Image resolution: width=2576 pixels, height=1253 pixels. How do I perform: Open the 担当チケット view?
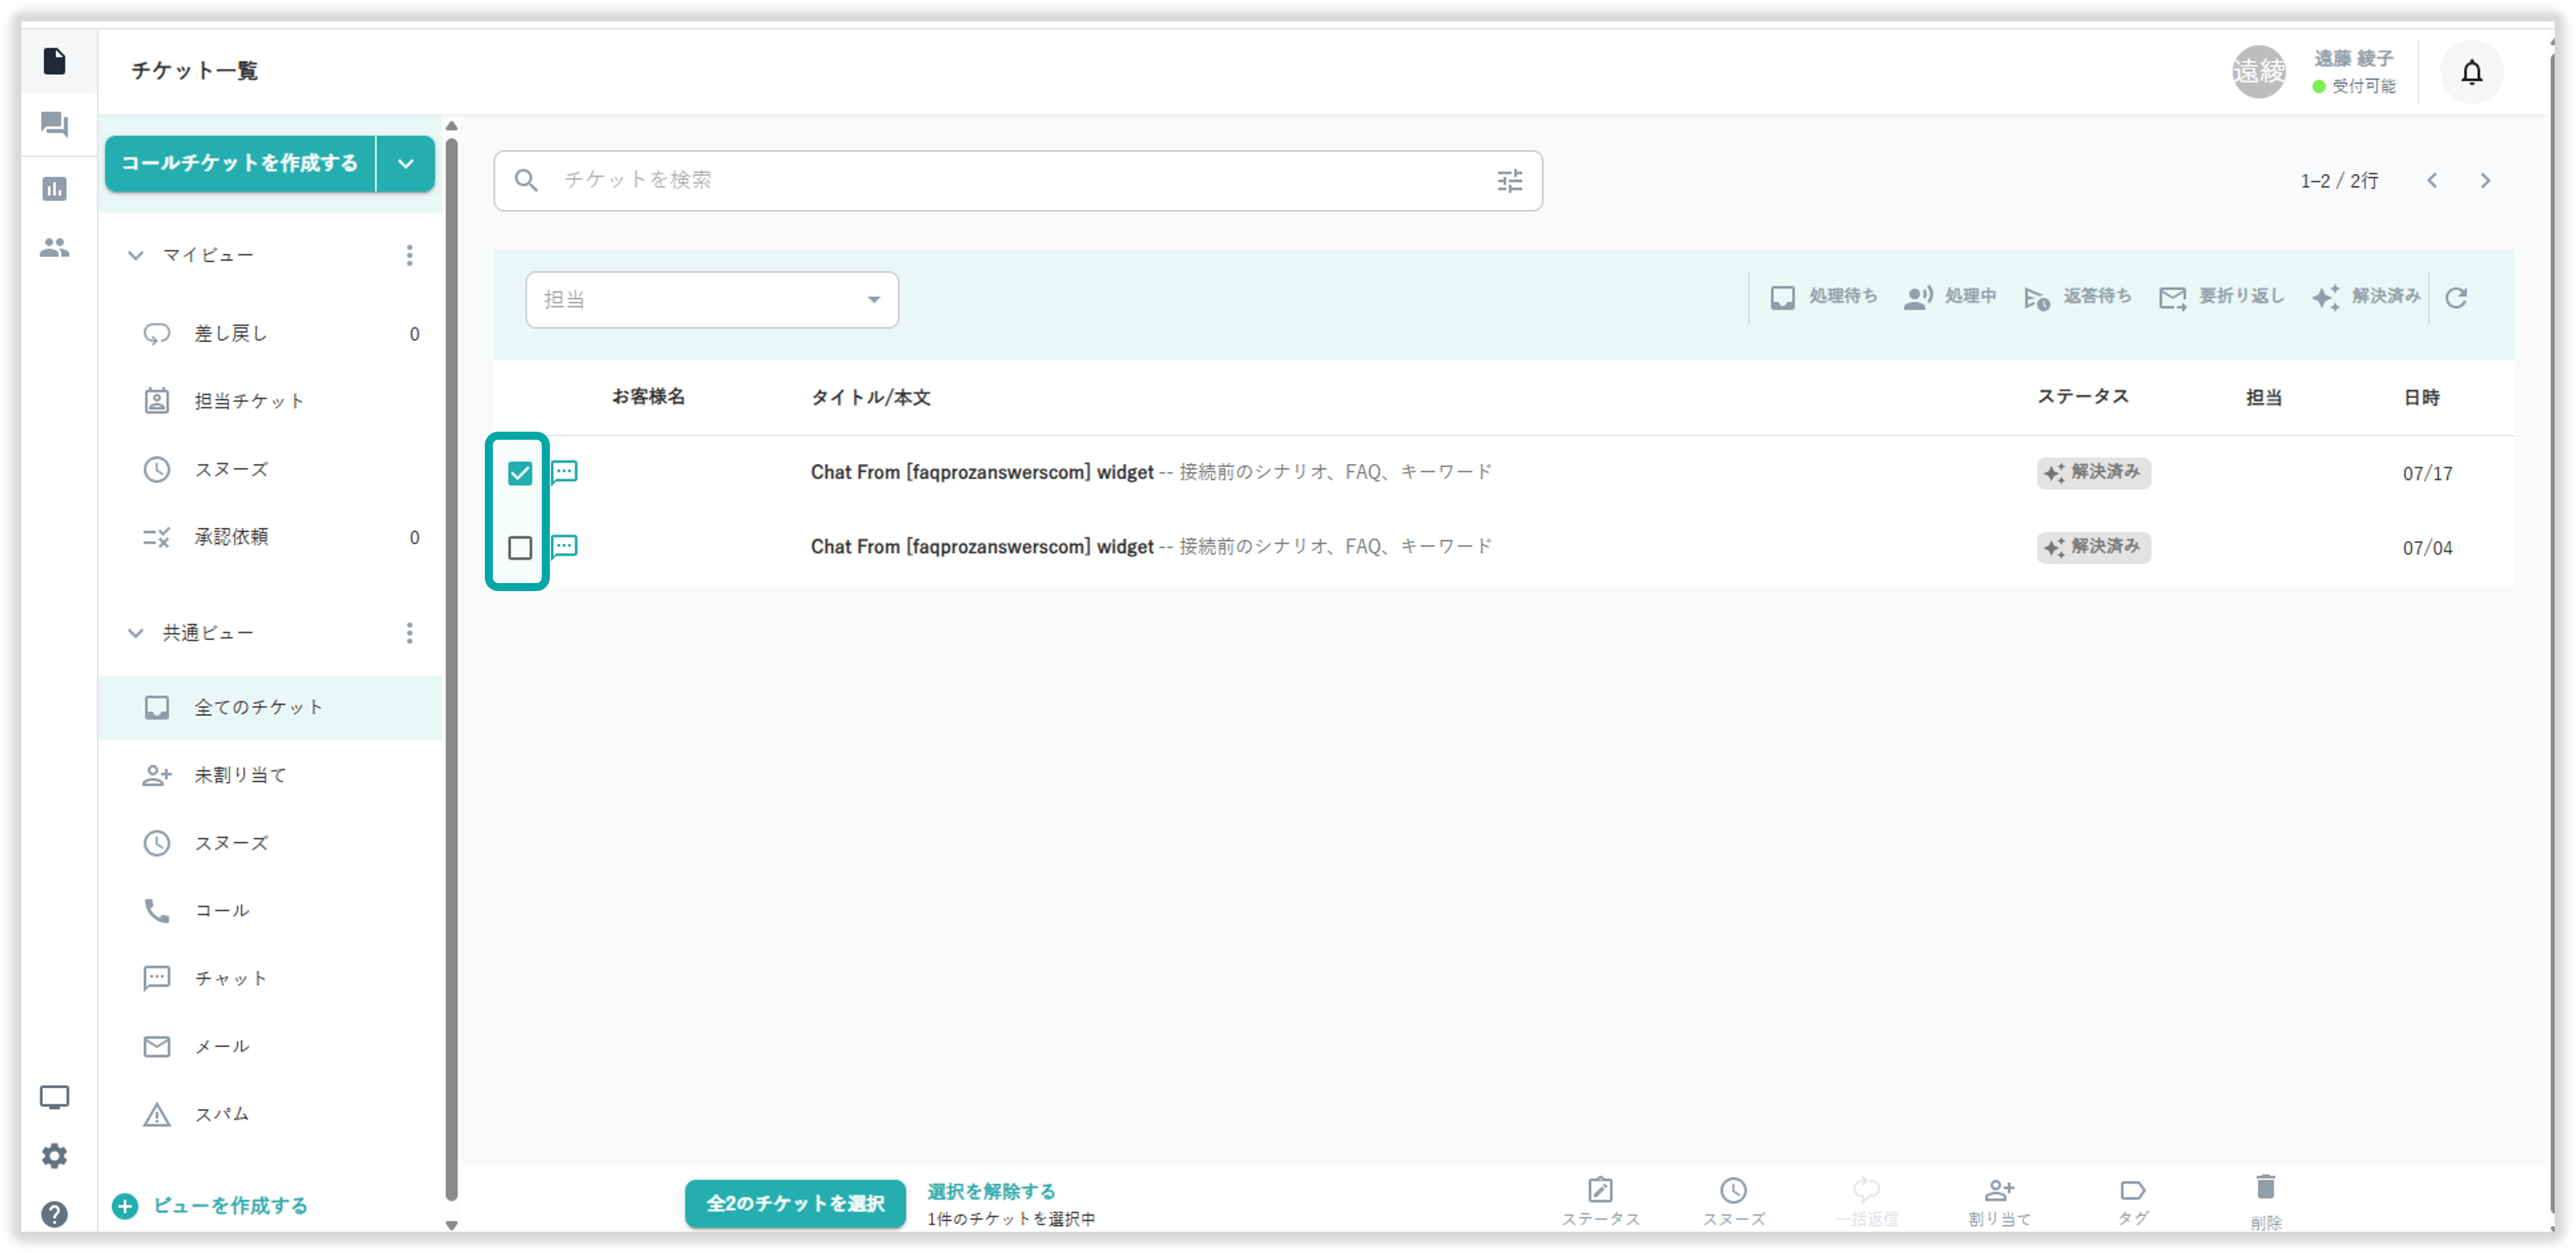click(248, 401)
